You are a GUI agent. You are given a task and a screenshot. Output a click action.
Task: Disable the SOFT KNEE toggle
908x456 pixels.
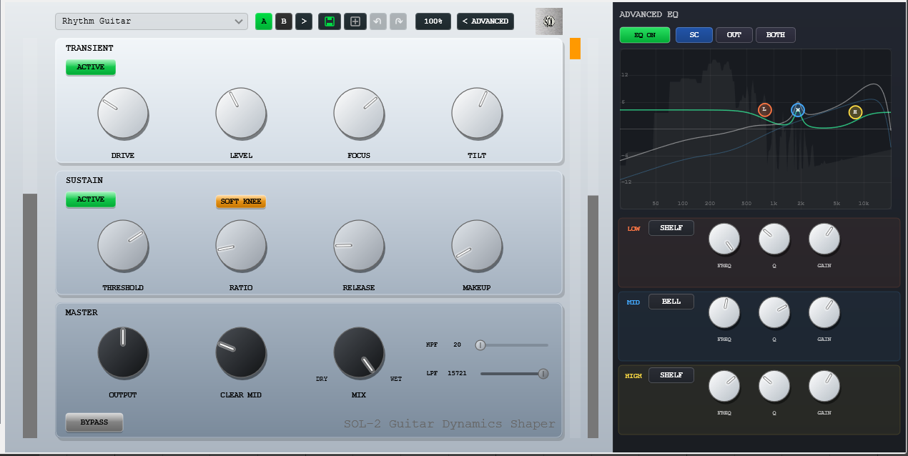240,202
